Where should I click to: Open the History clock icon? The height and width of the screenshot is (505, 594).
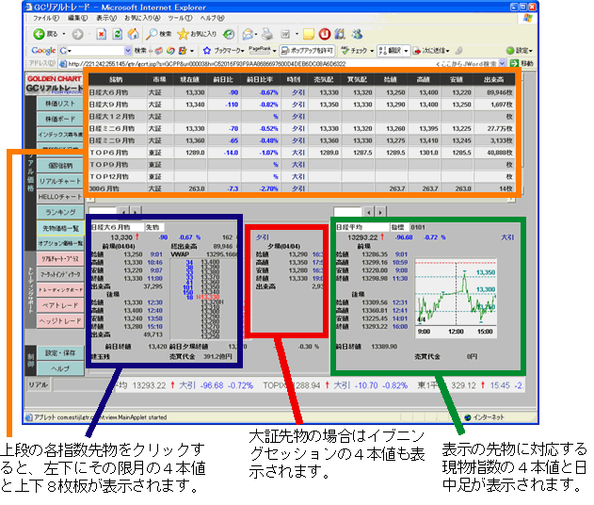[229, 35]
